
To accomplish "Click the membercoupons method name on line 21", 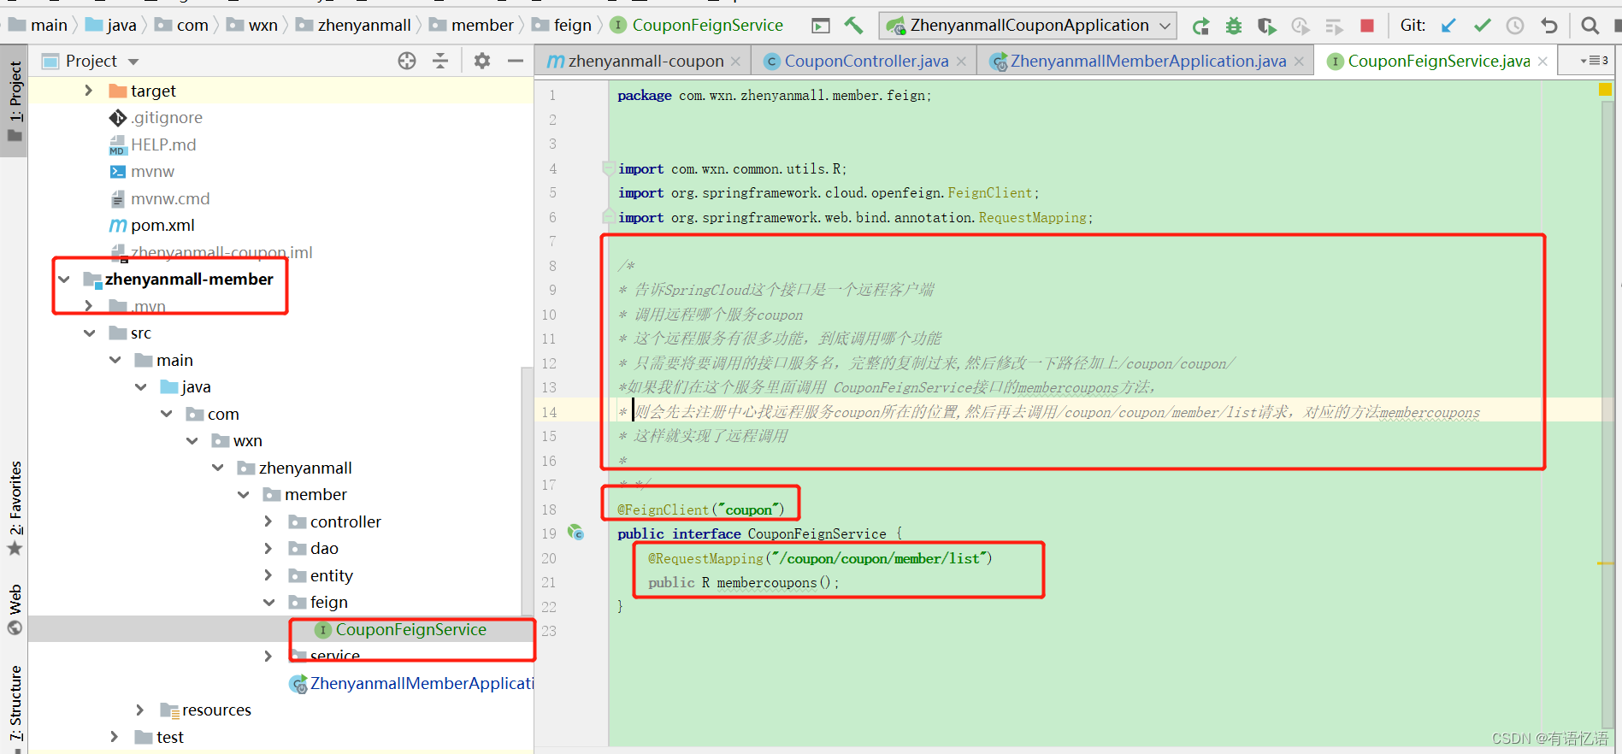I will coord(766,583).
